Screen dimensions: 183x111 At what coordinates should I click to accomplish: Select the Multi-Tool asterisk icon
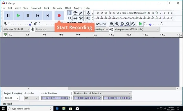[81, 18]
